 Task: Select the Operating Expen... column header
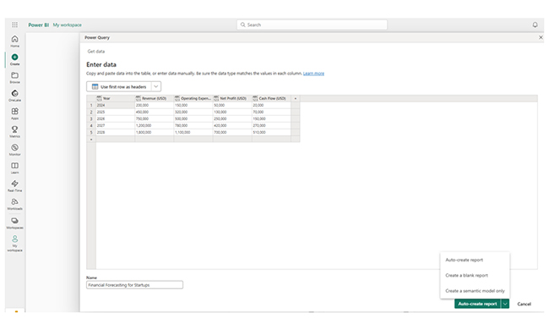[193, 99]
